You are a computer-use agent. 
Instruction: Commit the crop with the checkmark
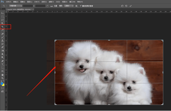pos(130,6)
